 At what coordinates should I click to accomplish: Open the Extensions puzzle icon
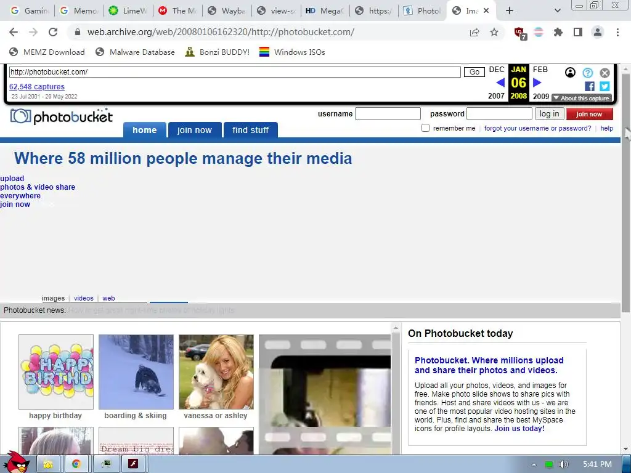pos(558,32)
